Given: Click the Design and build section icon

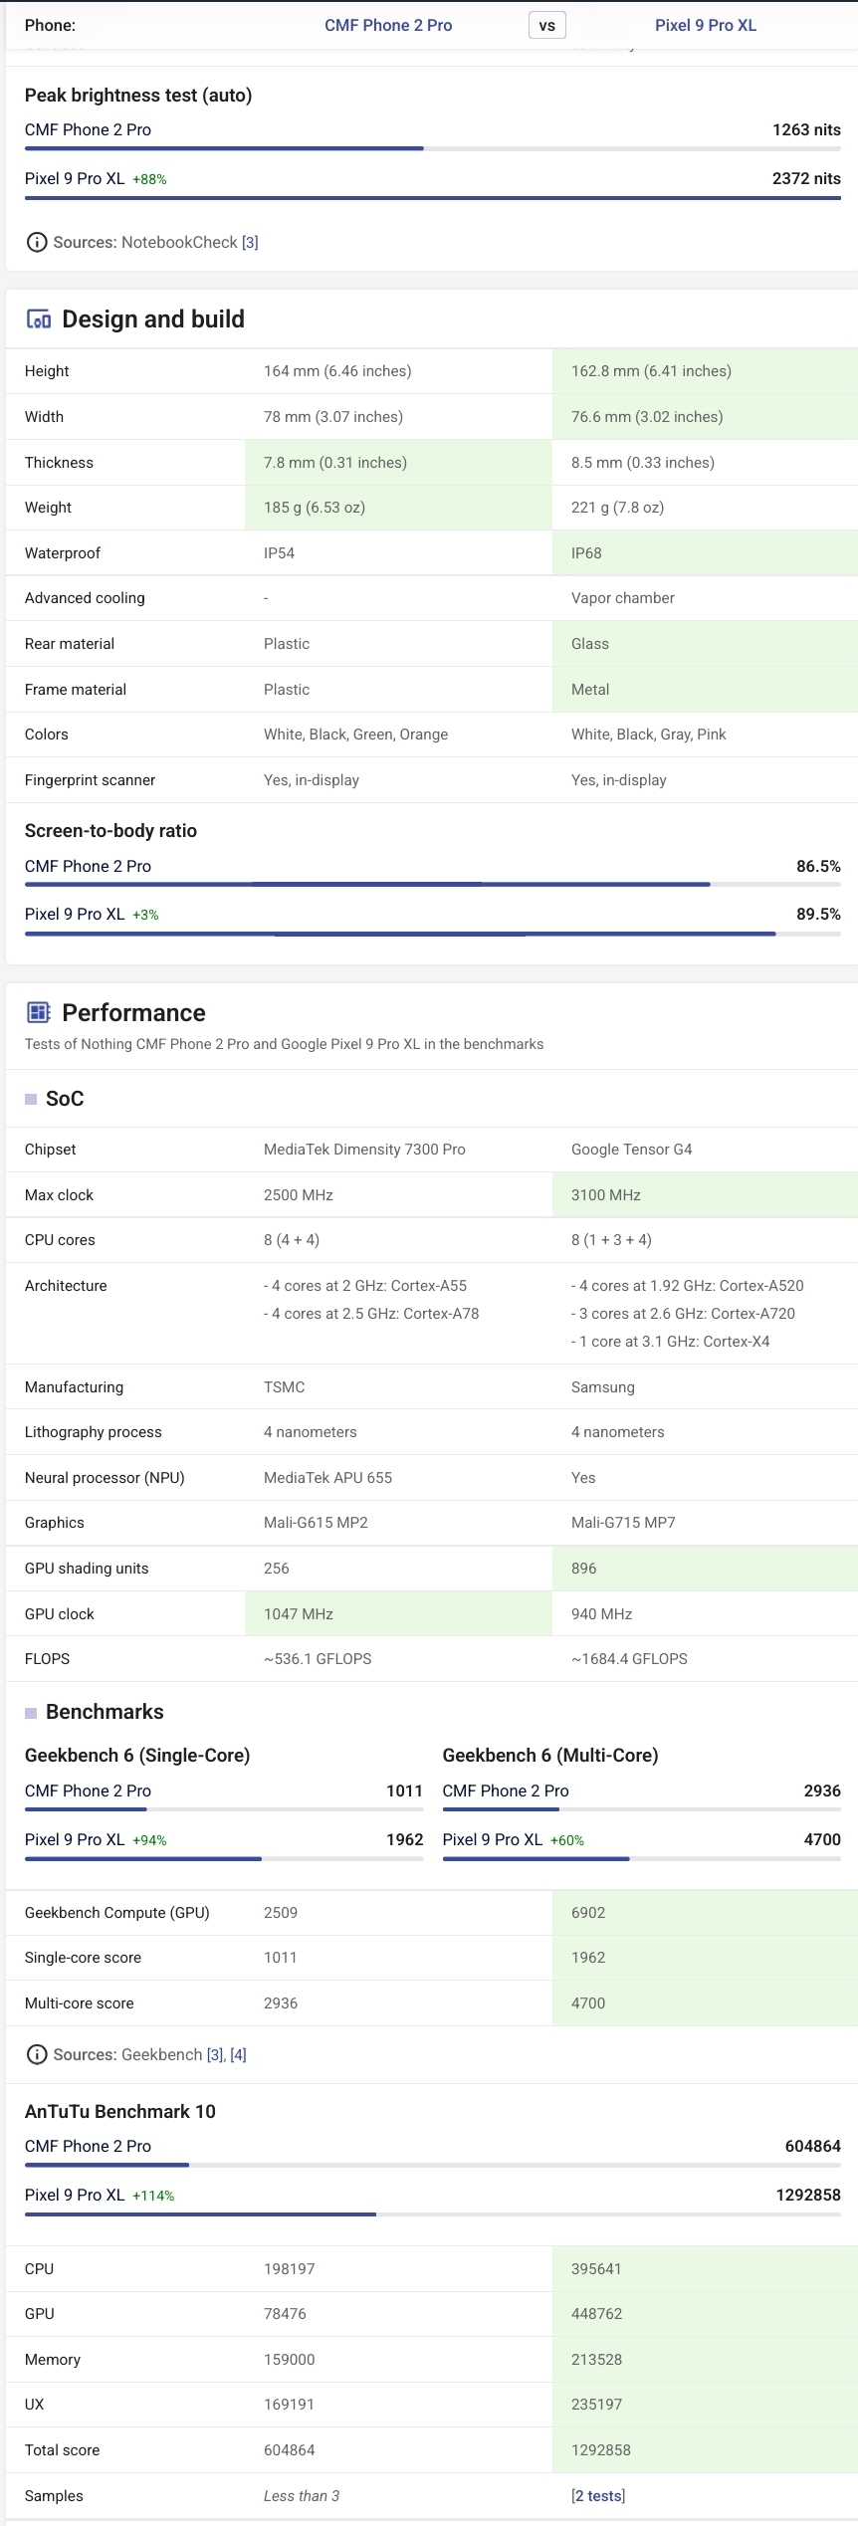Looking at the screenshot, I should click(39, 319).
